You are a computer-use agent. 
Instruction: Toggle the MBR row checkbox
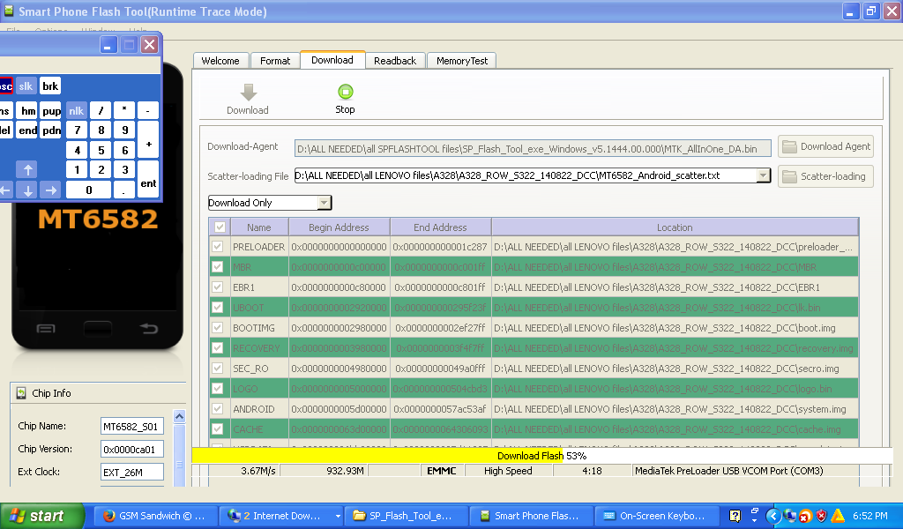pos(217,266)
